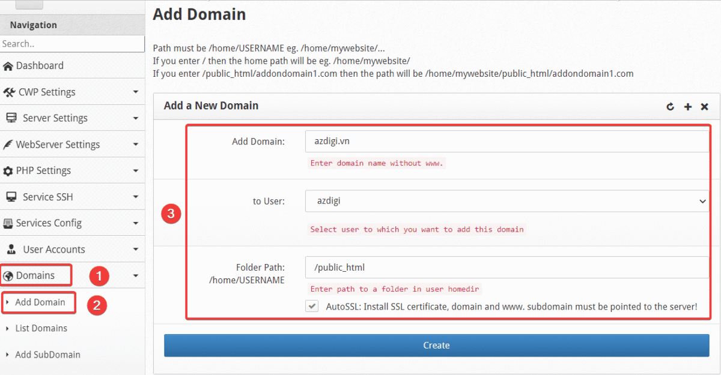721x375 pixels.
Task: Open the 'to User' dropdown
Action: coord(507,202)
